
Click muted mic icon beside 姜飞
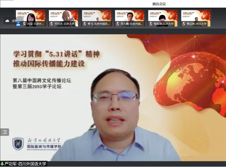coord(84,24)
